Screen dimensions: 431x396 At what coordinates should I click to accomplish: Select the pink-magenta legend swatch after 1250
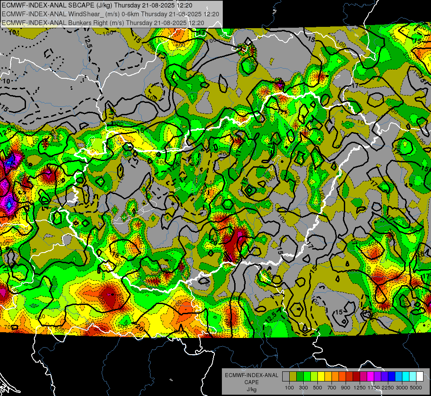[364, 377]
